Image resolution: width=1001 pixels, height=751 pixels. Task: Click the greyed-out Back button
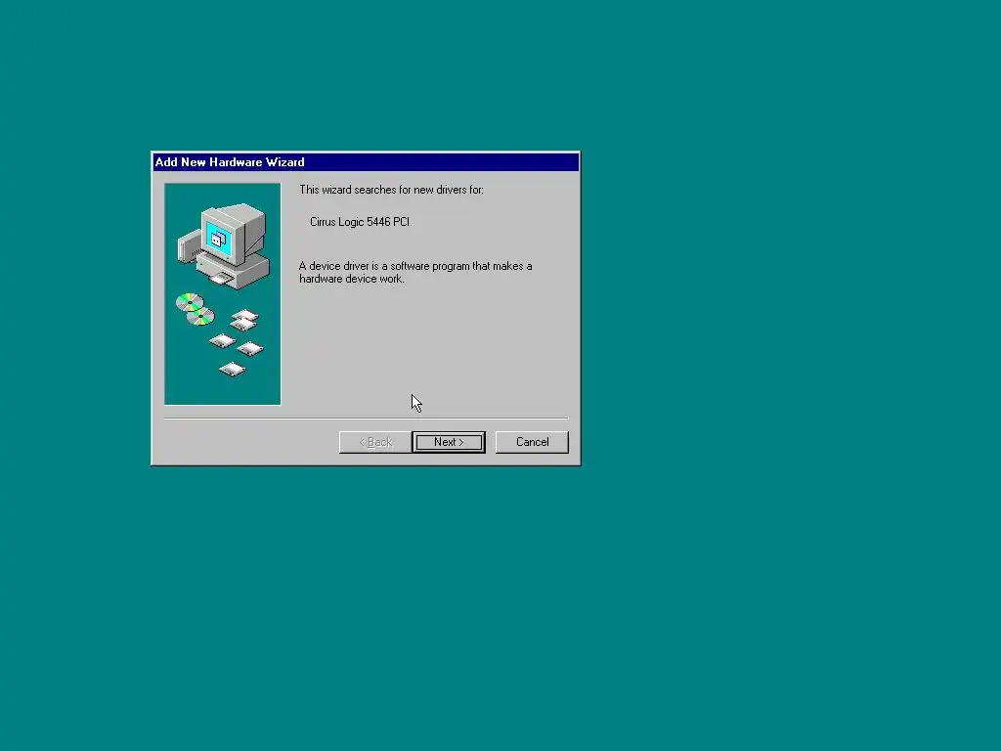click(x=375, y=442)
